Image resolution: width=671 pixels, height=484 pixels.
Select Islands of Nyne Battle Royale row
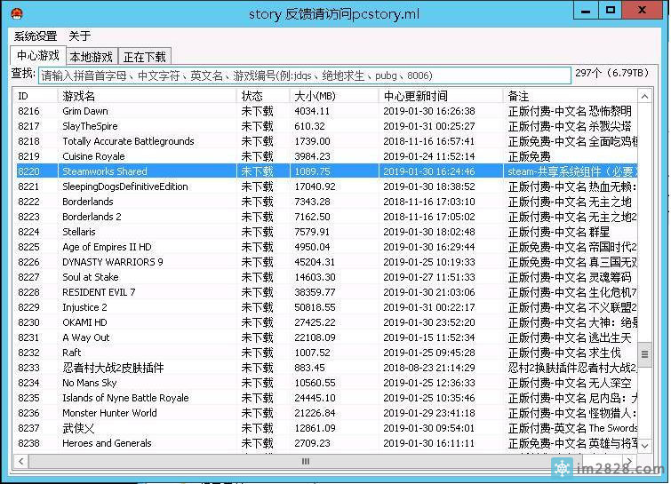(x=326, y=398)
